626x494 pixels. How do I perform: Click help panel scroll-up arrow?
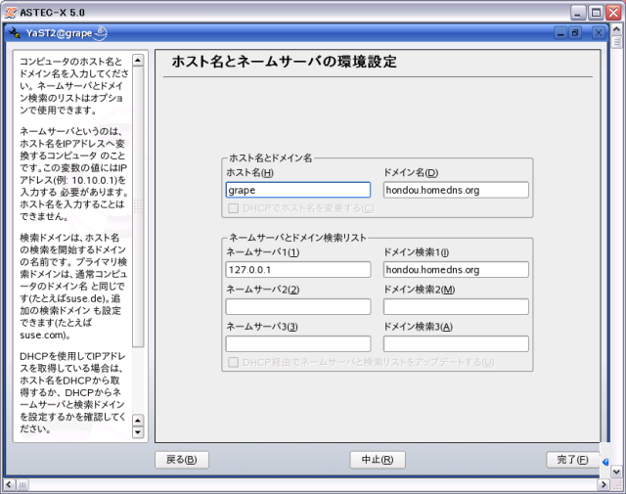pyautogui.click(x=137, y=60)
